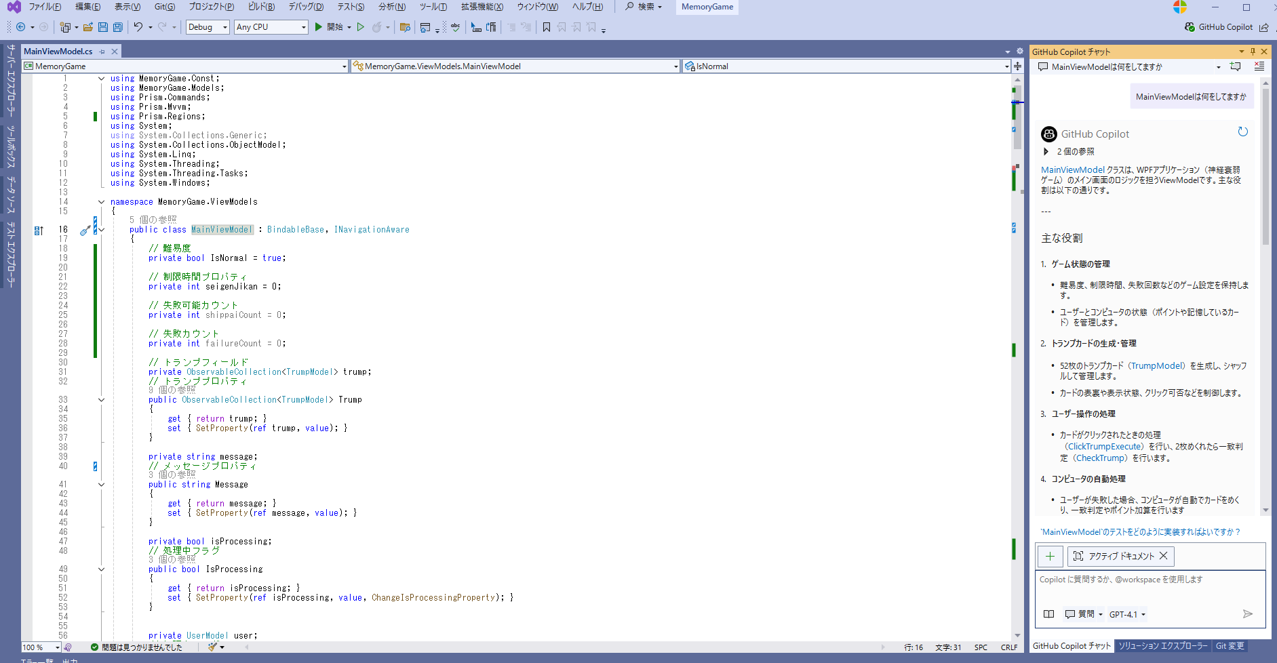Click the TrumpModel link in chat response
The image size is (1277, 663).
click(1157, 365)
